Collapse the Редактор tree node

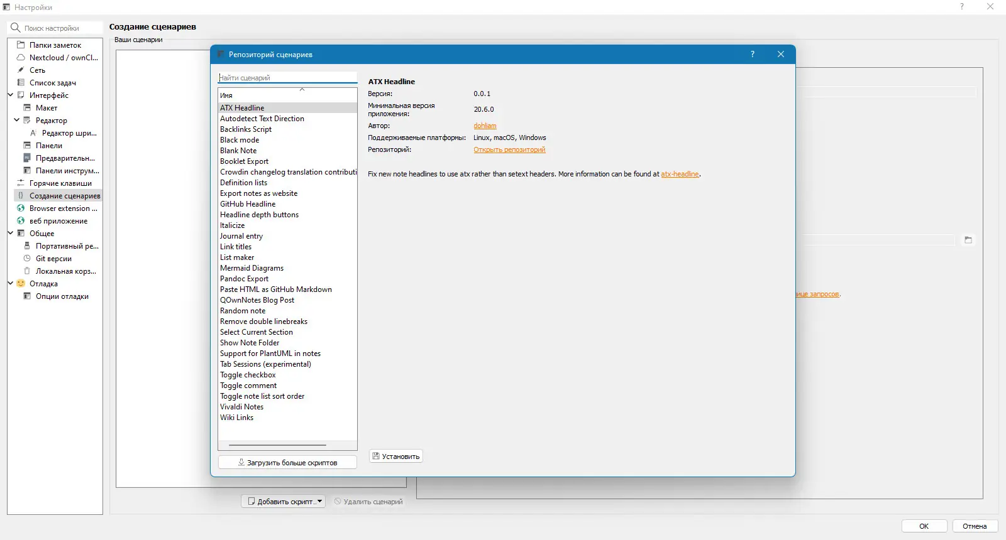click(17, 121)
